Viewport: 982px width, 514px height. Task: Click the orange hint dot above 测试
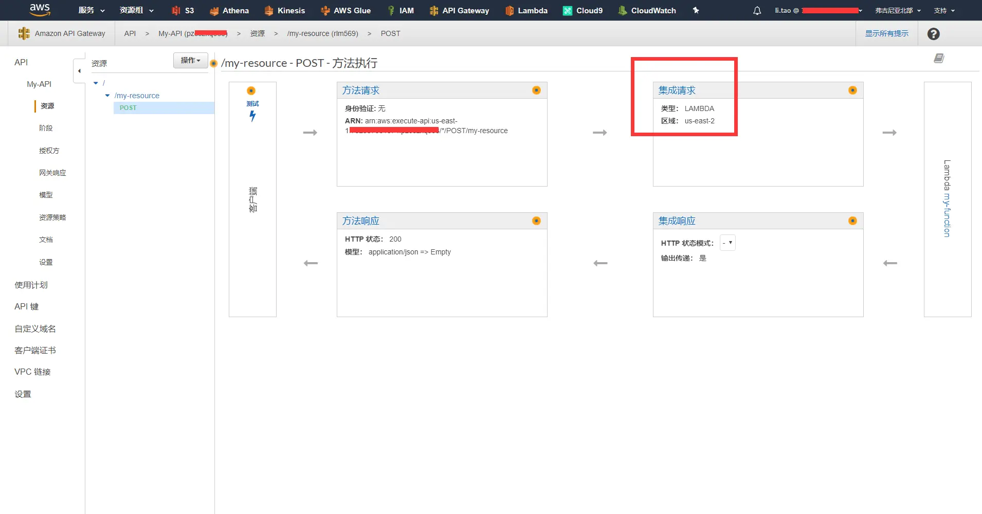click(x=251, y=90)
